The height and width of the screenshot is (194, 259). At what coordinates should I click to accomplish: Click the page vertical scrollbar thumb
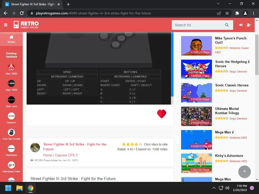point(257,55)
